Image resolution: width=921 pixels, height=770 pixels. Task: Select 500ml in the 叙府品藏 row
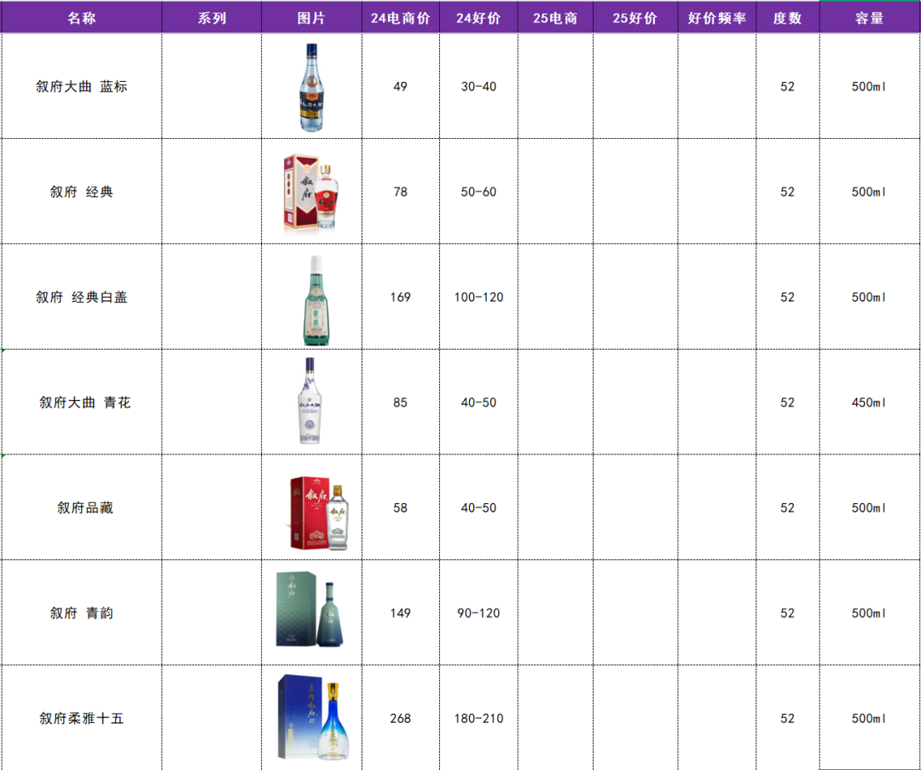[x=870, y=507]
